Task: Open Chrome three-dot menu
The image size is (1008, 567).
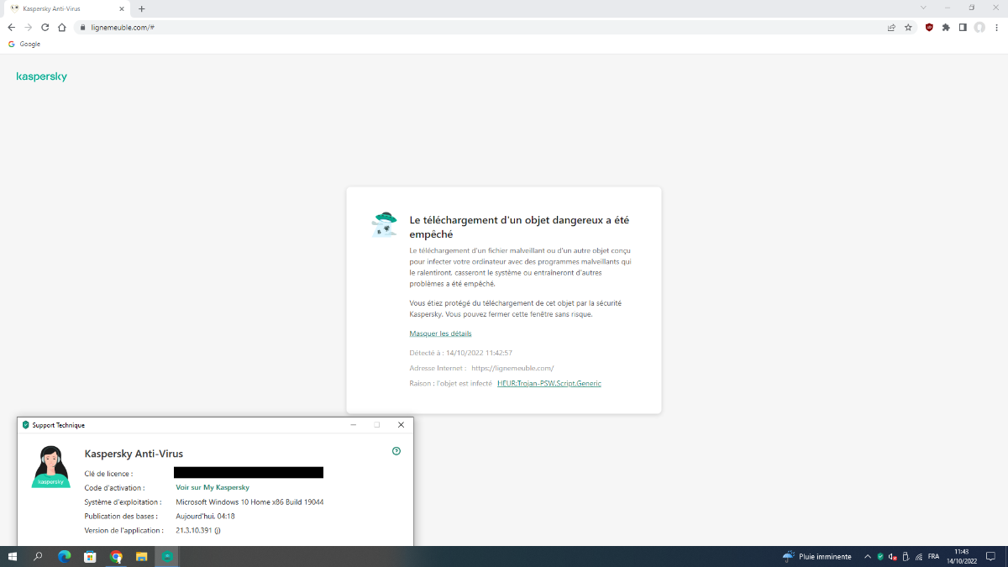Action: click(x=996, y=27)
